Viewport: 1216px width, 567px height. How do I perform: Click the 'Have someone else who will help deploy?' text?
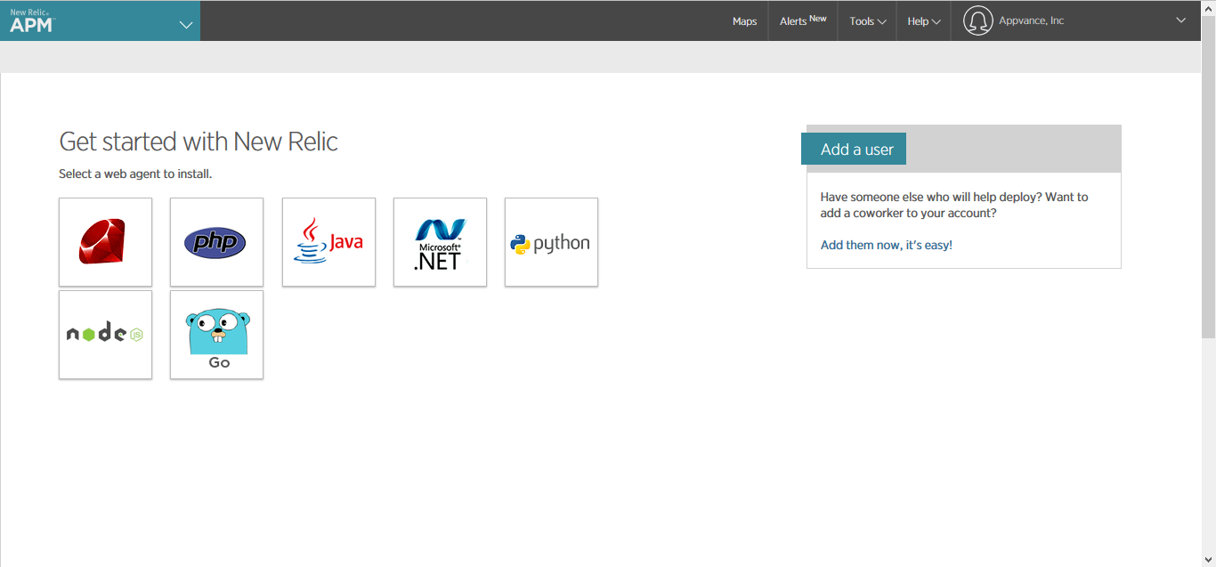pos(954,205)
